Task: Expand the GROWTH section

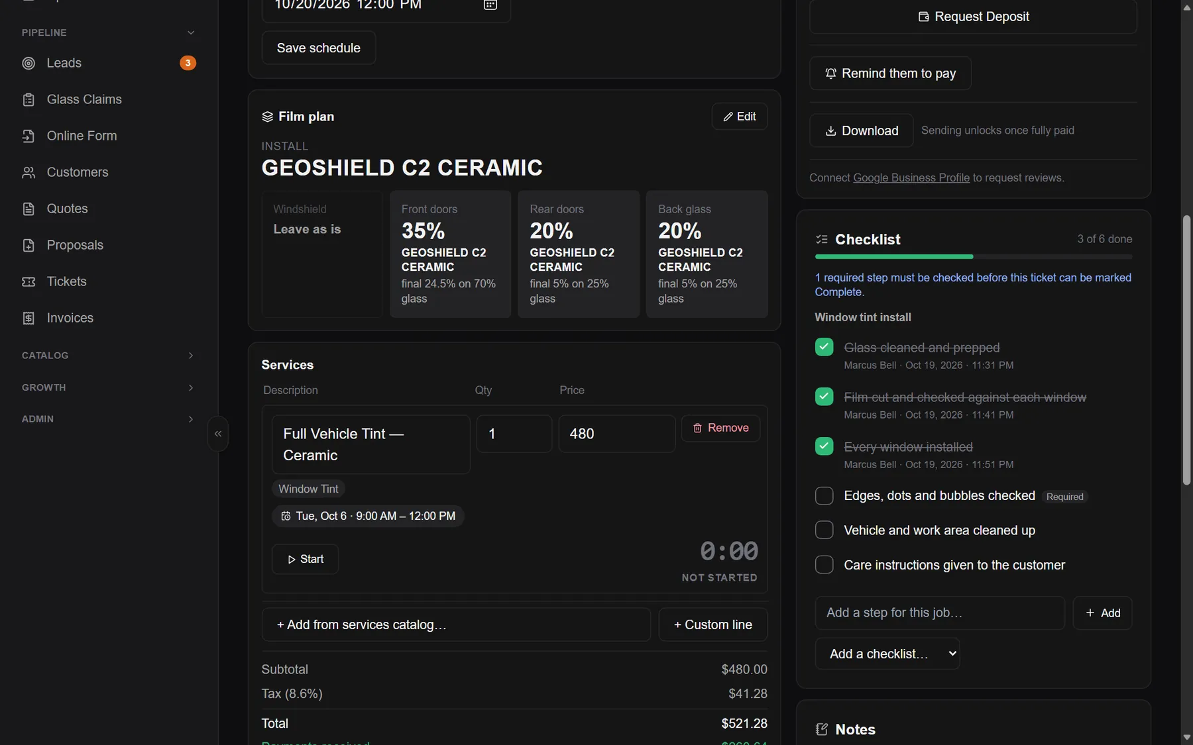Action: (109, 387)
